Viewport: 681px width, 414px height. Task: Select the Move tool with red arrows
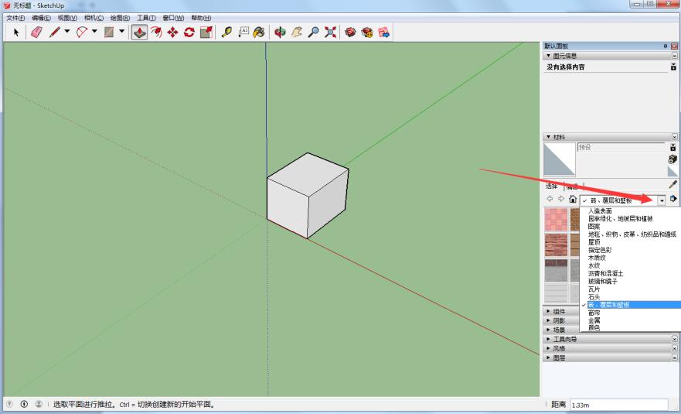pyautogui.click(x=172, y=32)
